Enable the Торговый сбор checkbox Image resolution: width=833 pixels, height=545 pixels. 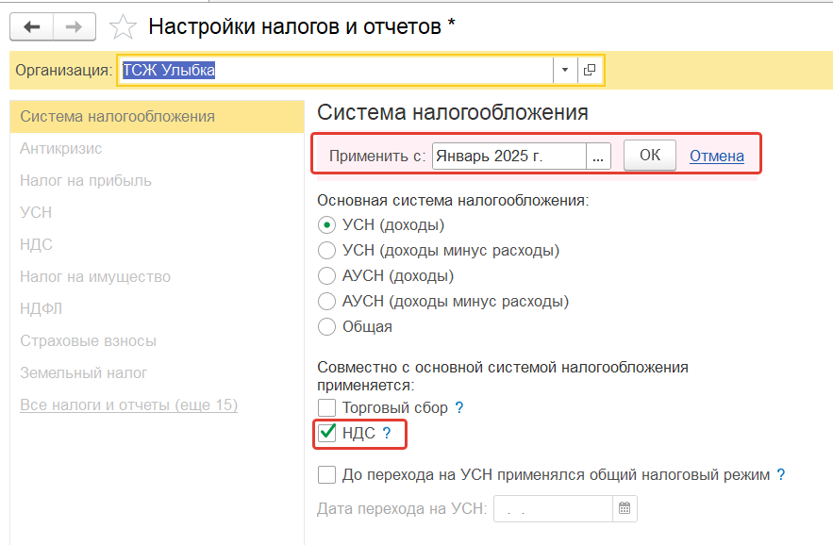(x=327, y=408)
